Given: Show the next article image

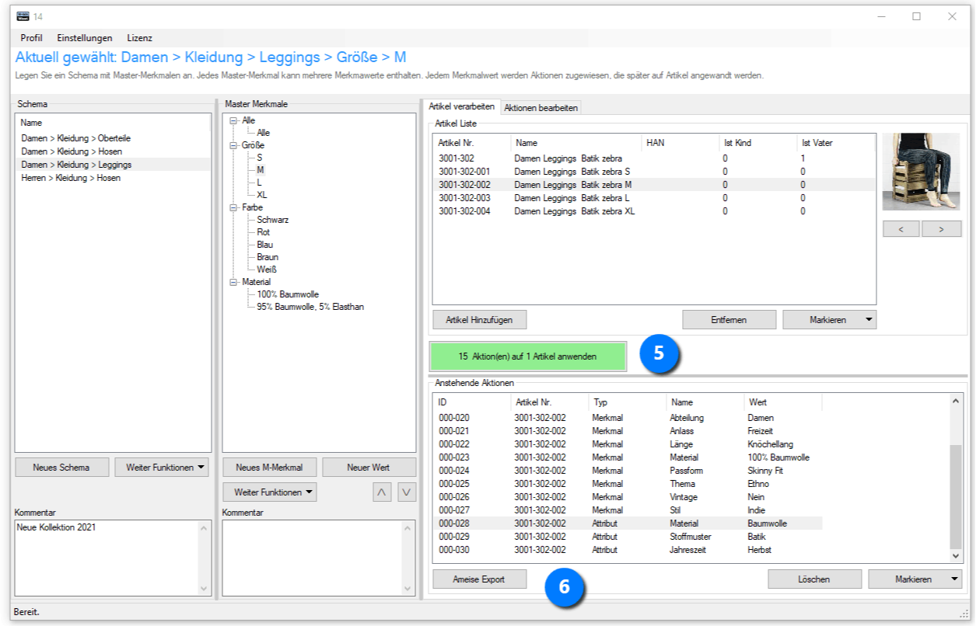Looking at the screenshot, I should coord(941,229).
